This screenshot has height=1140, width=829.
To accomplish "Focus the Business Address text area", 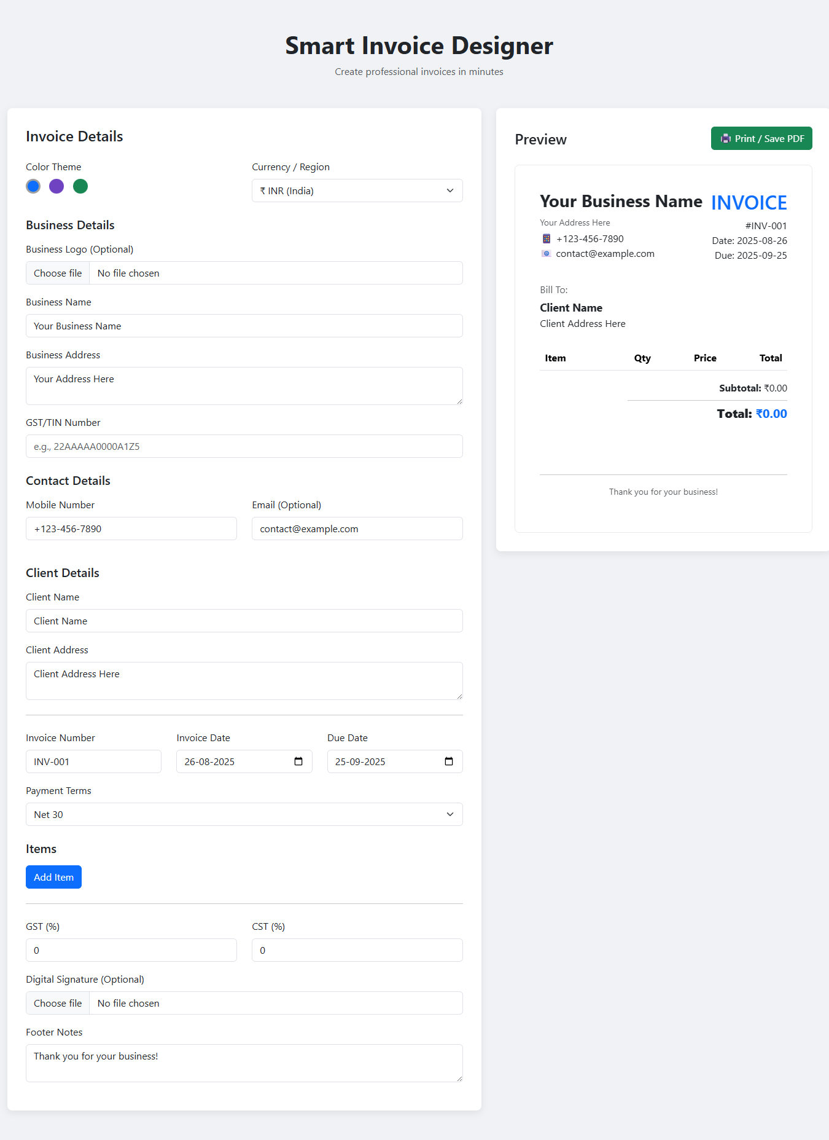I will click(x=244, y=386).
